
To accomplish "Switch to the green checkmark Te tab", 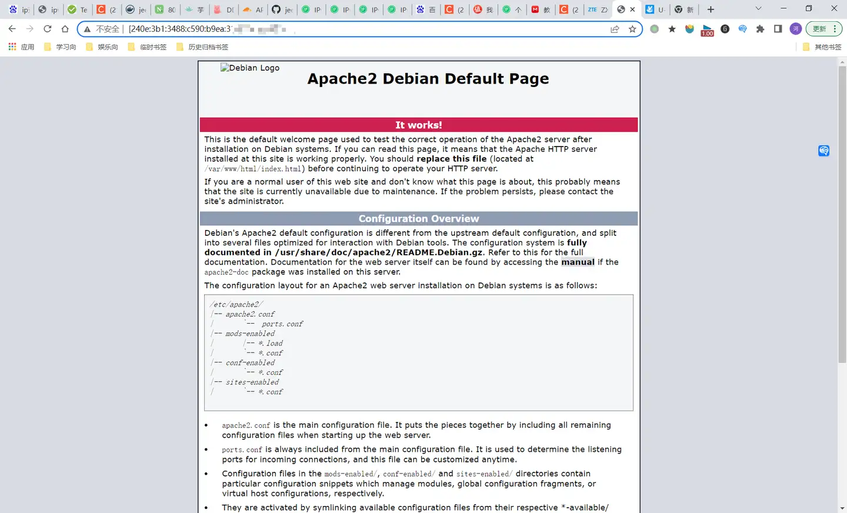I will click(x=78, y=9).
